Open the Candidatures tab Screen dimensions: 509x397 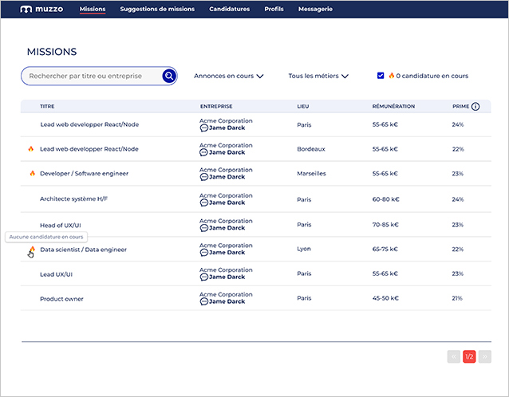230,9
